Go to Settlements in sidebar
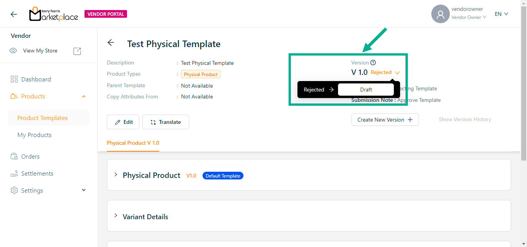The height and width of the screenshot is (247, 527). pyautogui.click(x=37, y=173)
